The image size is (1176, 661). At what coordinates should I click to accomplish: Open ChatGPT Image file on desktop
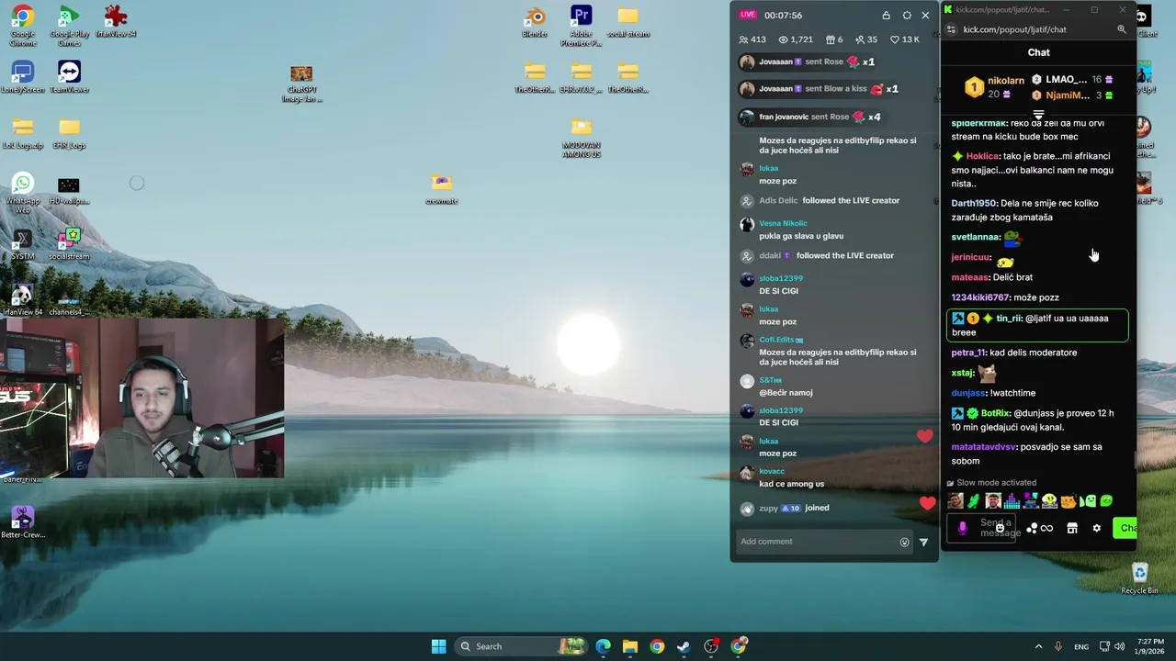pyautogui.click(x=301, y=84)
